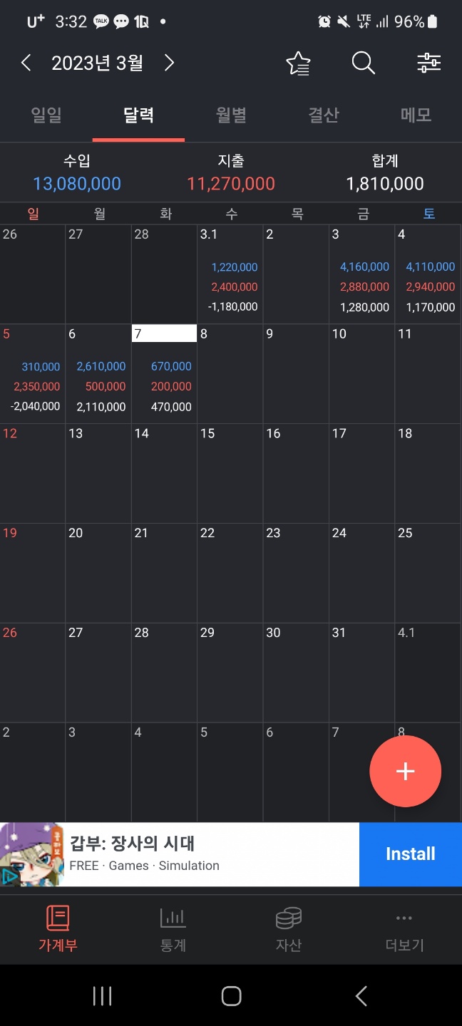
Task: Tap the search magnifier icon
Action: click(x=363, y=63)
